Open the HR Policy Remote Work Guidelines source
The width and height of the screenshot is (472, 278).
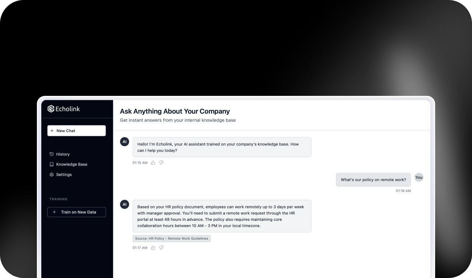click(171, 239)
